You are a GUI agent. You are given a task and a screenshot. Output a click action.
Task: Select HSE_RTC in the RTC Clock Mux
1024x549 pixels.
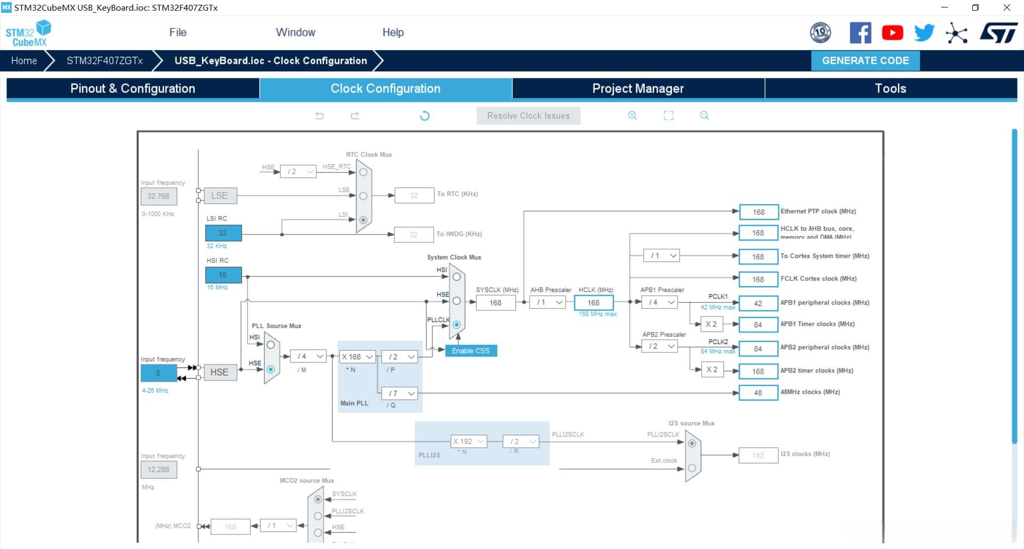coord(363,172)
